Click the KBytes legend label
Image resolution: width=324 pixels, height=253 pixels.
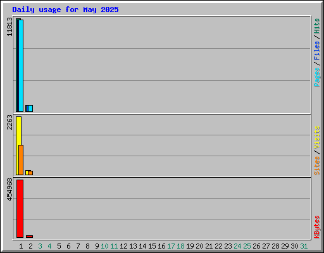pyautogui.click(x=316, y=227)
